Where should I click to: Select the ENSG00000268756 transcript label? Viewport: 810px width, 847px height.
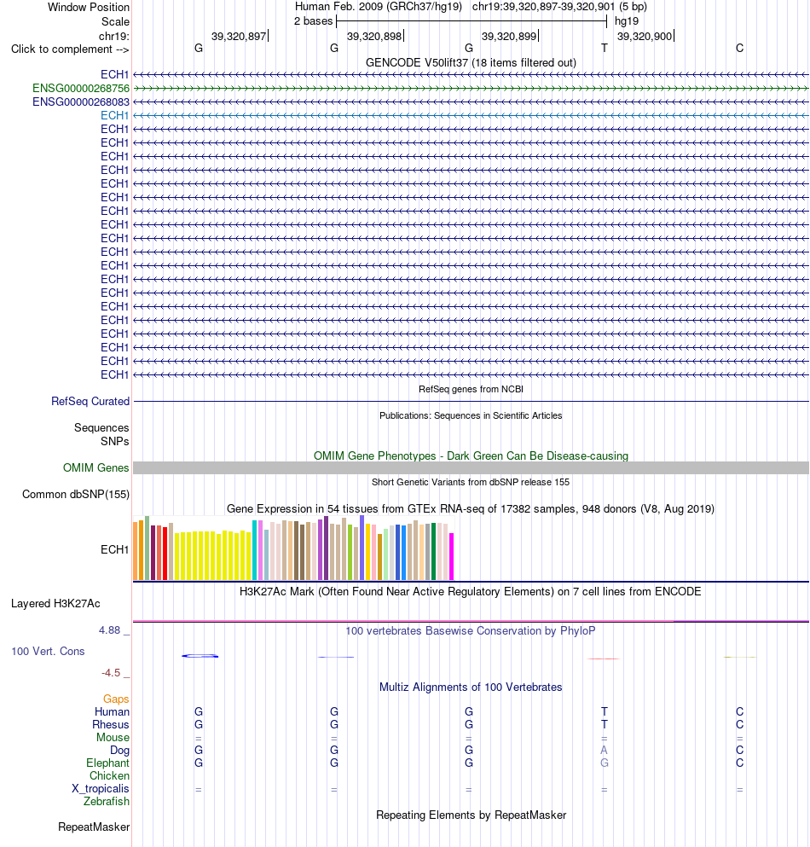coord(81,88)
